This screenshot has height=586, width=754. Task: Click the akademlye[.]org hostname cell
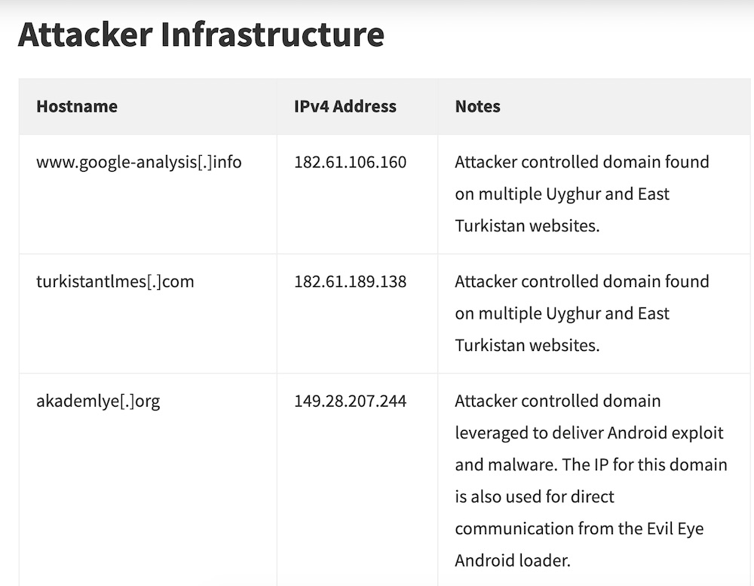click(x=98, y=401)
